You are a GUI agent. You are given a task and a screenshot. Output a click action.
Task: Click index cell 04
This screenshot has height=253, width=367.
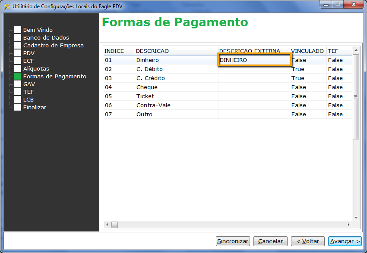119,87
